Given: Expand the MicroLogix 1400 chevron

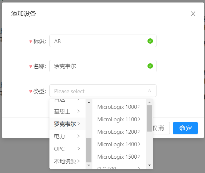Looking at the screenshot, I should (139, 144).
